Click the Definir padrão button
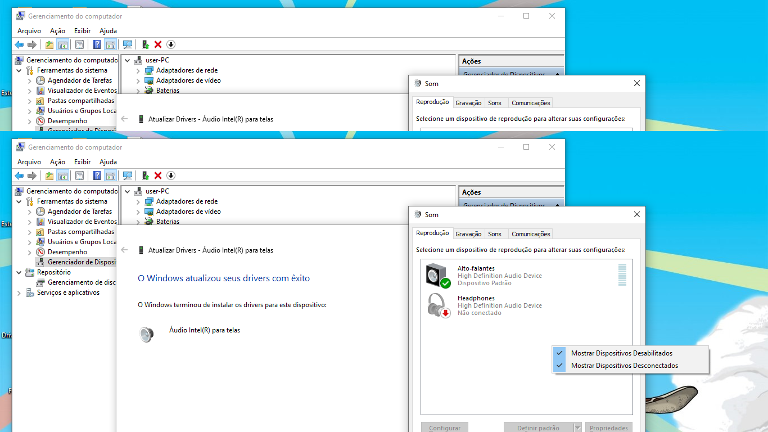Image resolution: width=768 pixels, height=432 pixels. coord(538,427)
